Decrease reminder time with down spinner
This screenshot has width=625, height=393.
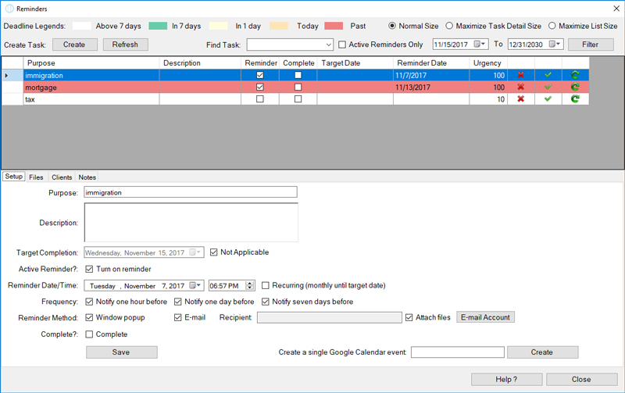click(x=250, y=288)
